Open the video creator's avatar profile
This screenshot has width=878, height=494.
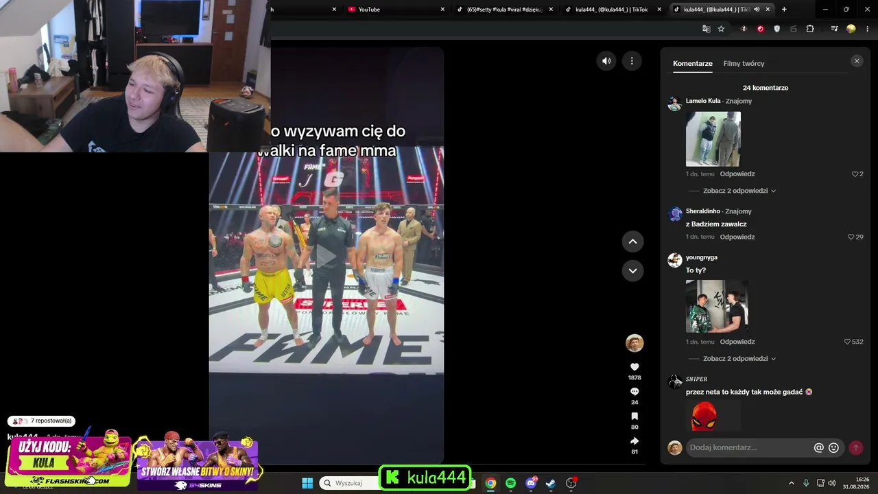pyautogui.click(x=634, y=343)
